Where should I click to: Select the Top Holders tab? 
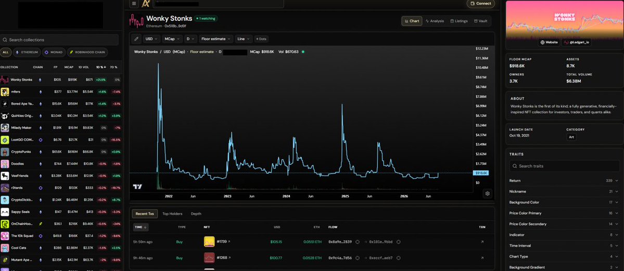(x=172, y=214)
